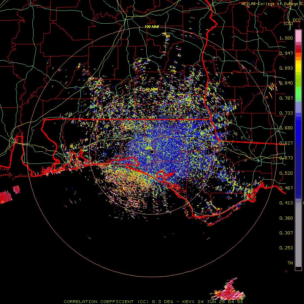Click the 24 JUN 25 date text
This screenshot has height=304, width=304.
click(x=211, y=302)
